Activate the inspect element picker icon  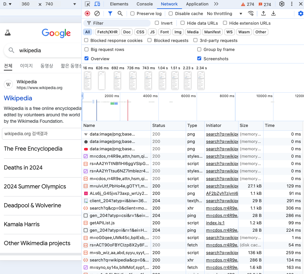click(87, 4)
